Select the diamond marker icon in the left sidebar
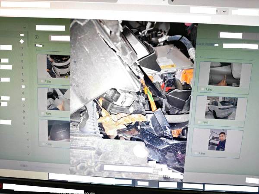 (x=22, y=41)
